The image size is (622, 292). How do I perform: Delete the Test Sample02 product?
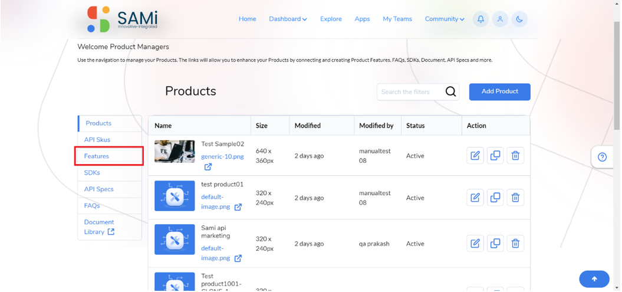(x=515, y=156)
